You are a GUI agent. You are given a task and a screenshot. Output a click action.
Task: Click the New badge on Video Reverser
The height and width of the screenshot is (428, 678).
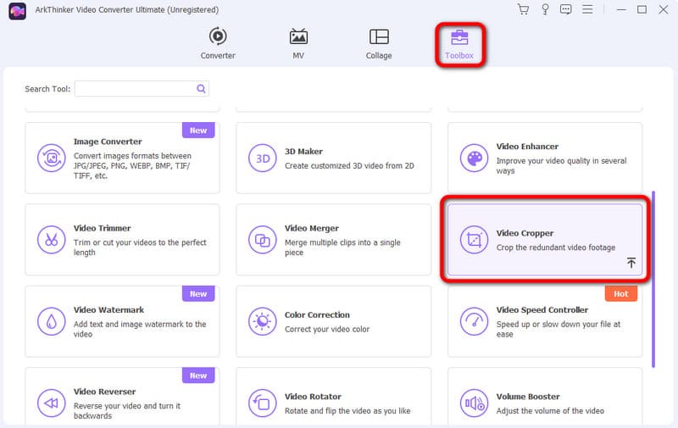click(x=198, y=375)
